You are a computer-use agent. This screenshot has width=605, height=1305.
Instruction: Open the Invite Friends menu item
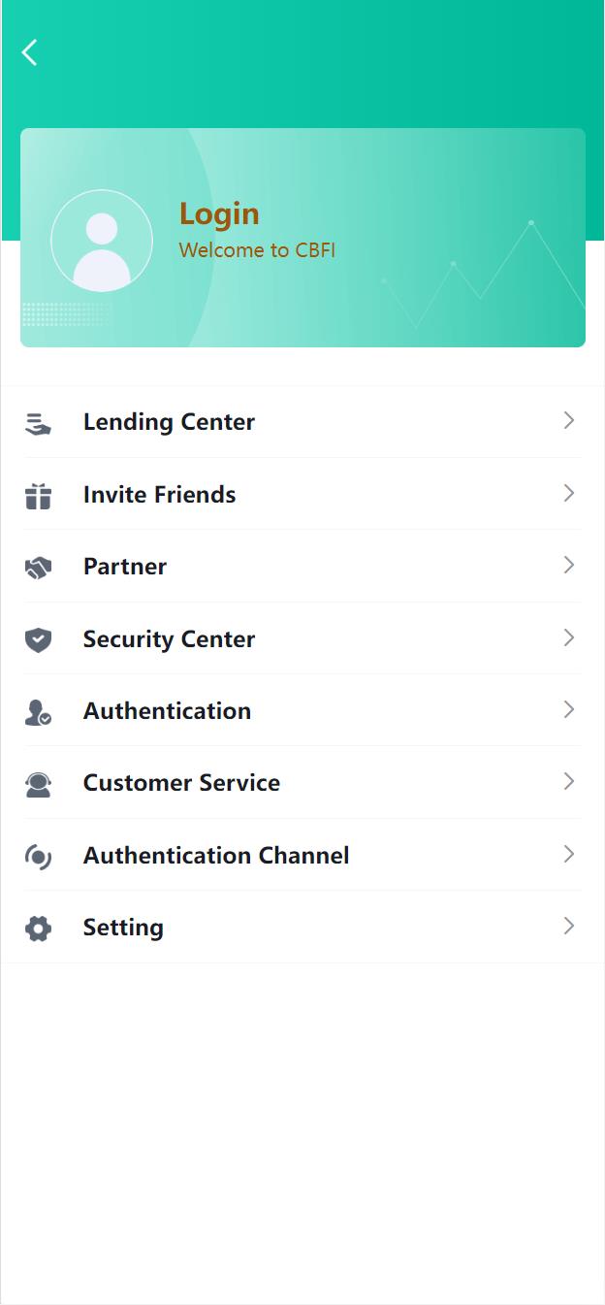point(160,495)
